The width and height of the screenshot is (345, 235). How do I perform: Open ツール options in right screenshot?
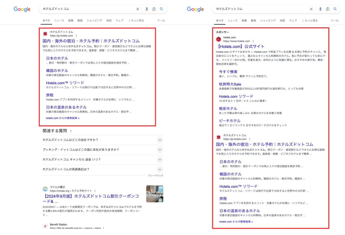[x=334, y=20]
